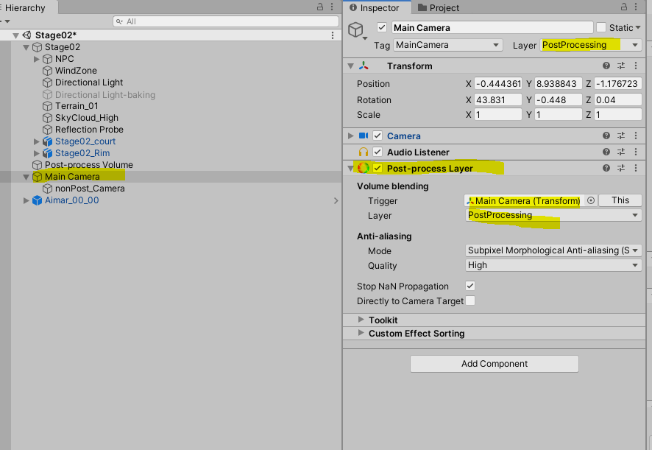Select Reflection Probe in Hierarchy

tap(89, 130)
